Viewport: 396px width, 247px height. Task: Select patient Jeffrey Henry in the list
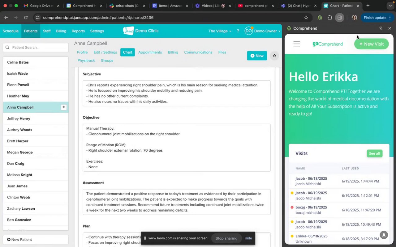click(x=36, y=119)
